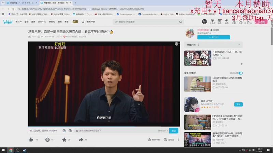This screenshot has width=273, height=153.
Task: Toggle the danmaku display switch icon
Action: (64, 131)
